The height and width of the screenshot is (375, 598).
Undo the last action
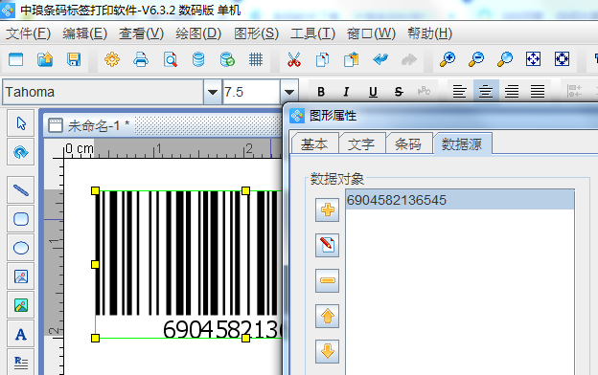pos(380,59)
